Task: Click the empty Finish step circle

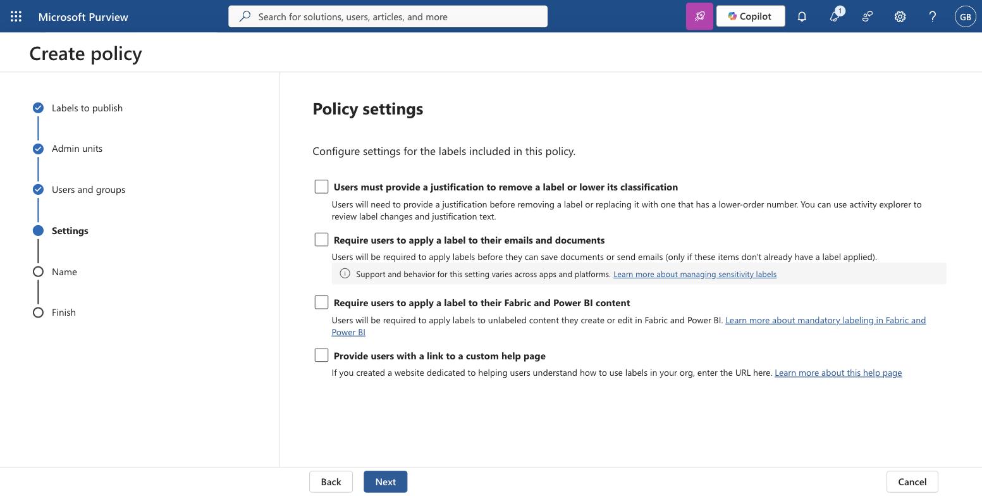Action: tap(38, 313)
